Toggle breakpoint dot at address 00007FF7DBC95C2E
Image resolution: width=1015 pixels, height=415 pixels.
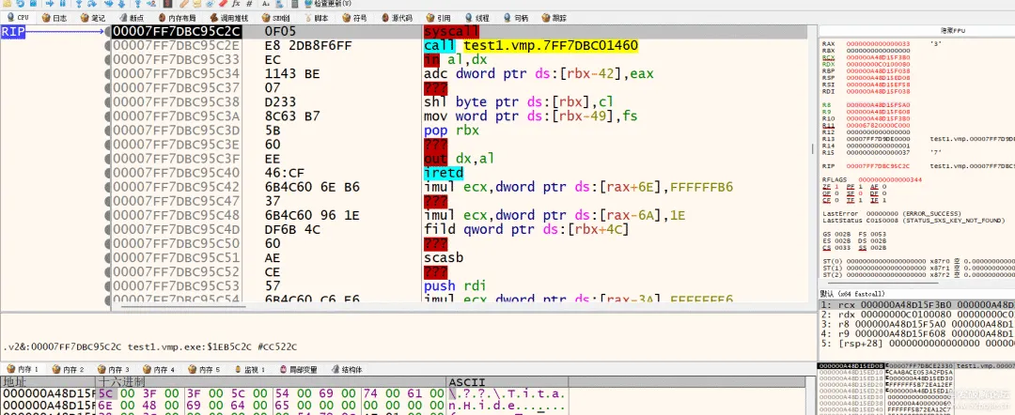pos(107,46)
